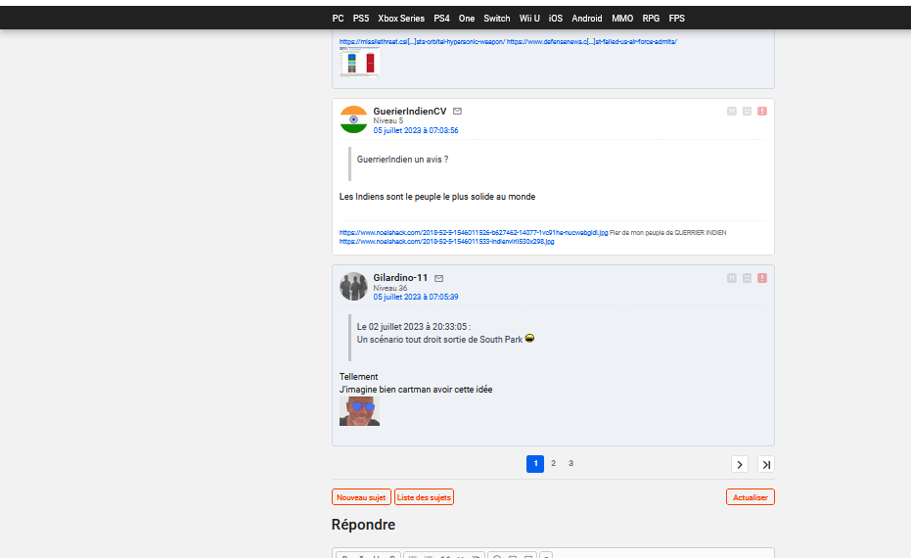Click the Nouveau sujet button

pyautogui.click(x=361, y=497)
